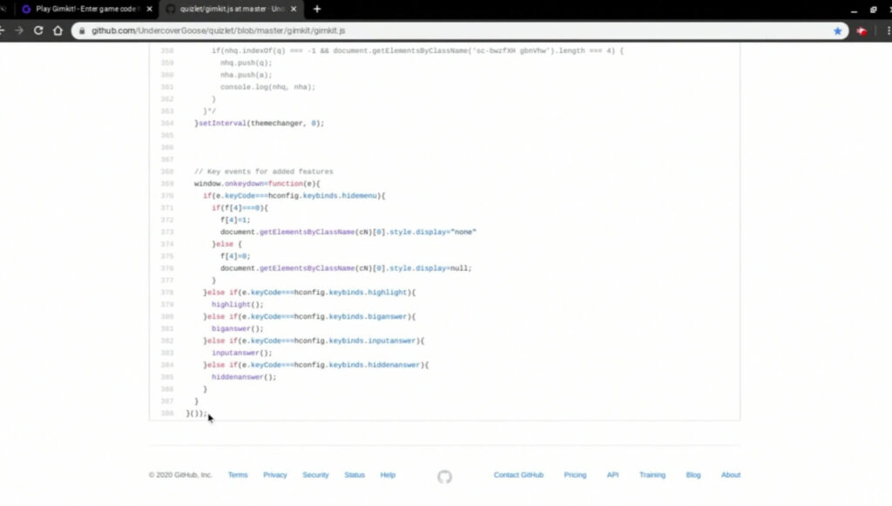The width and height of the screenshot is (892, 506).
Task: Open the API footer link
Action: [612, 475]
